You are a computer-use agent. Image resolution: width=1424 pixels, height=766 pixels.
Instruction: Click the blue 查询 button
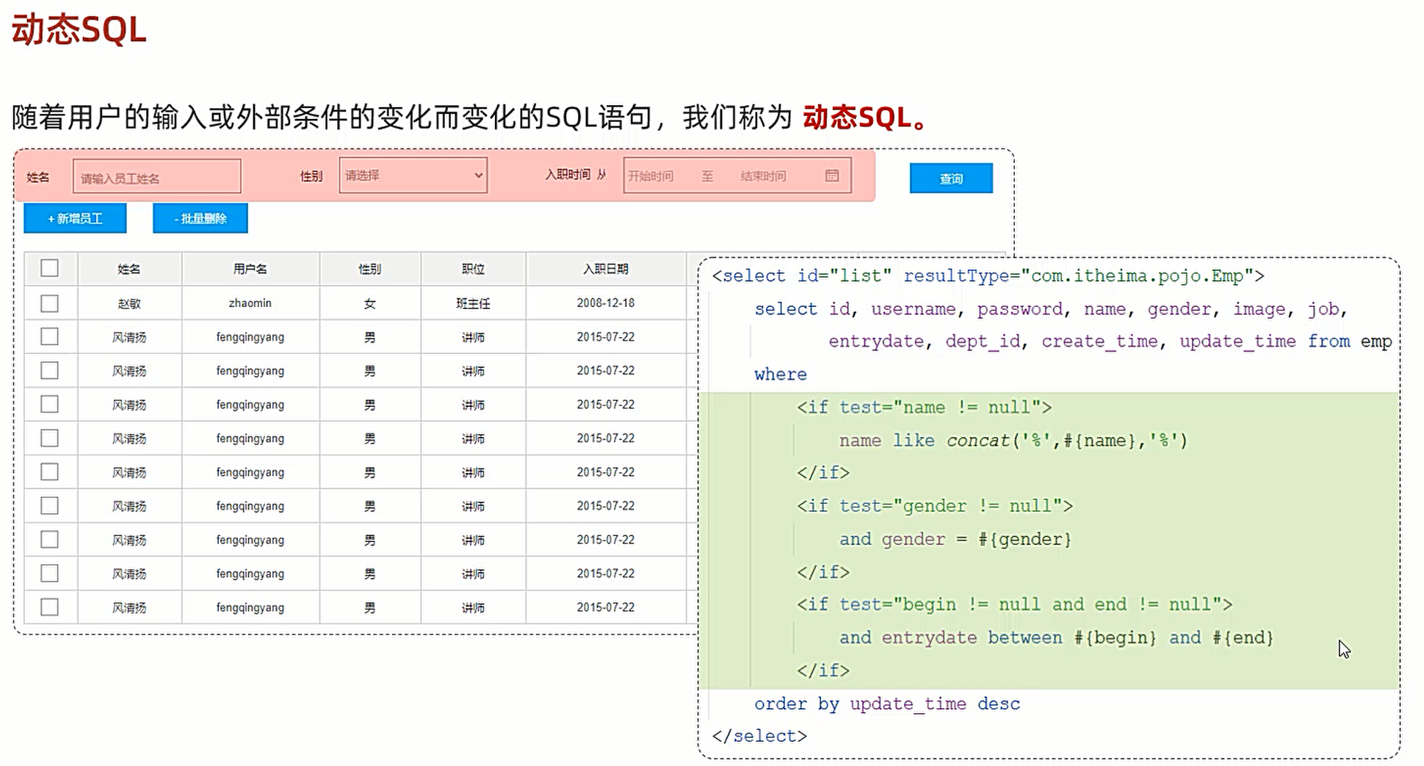click(x=951, y=178)
